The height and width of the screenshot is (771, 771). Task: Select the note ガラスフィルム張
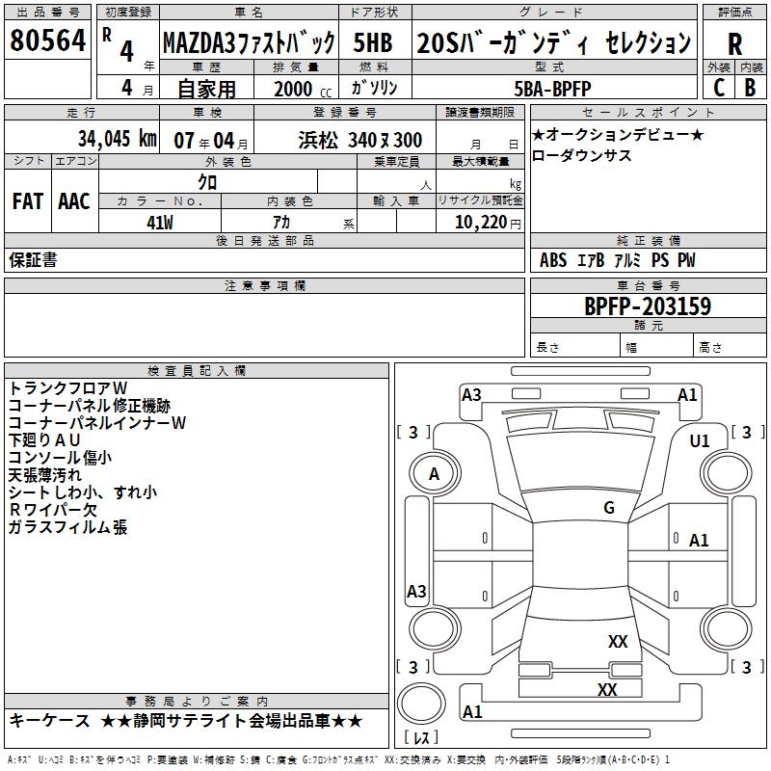point(67,527)
